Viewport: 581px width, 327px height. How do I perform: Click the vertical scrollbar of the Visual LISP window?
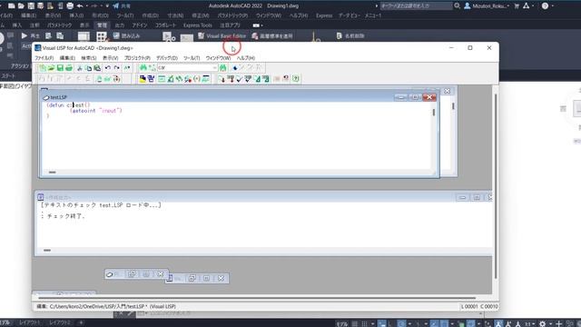[x=496, y=186]
